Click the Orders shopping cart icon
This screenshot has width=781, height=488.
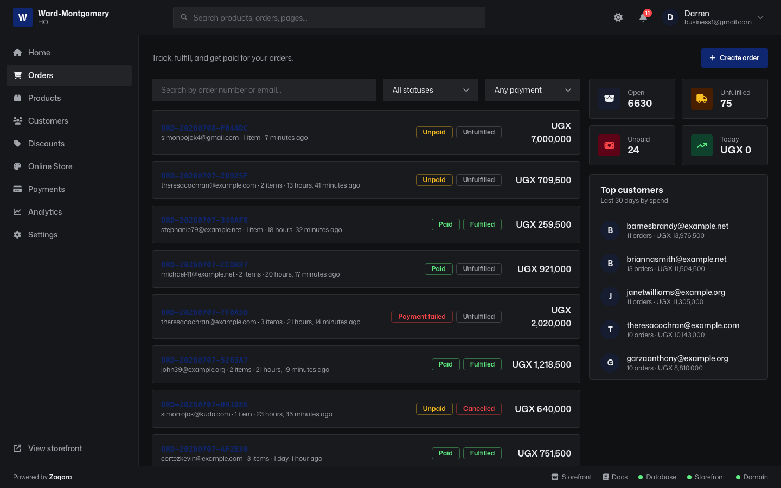pos(17,75)
